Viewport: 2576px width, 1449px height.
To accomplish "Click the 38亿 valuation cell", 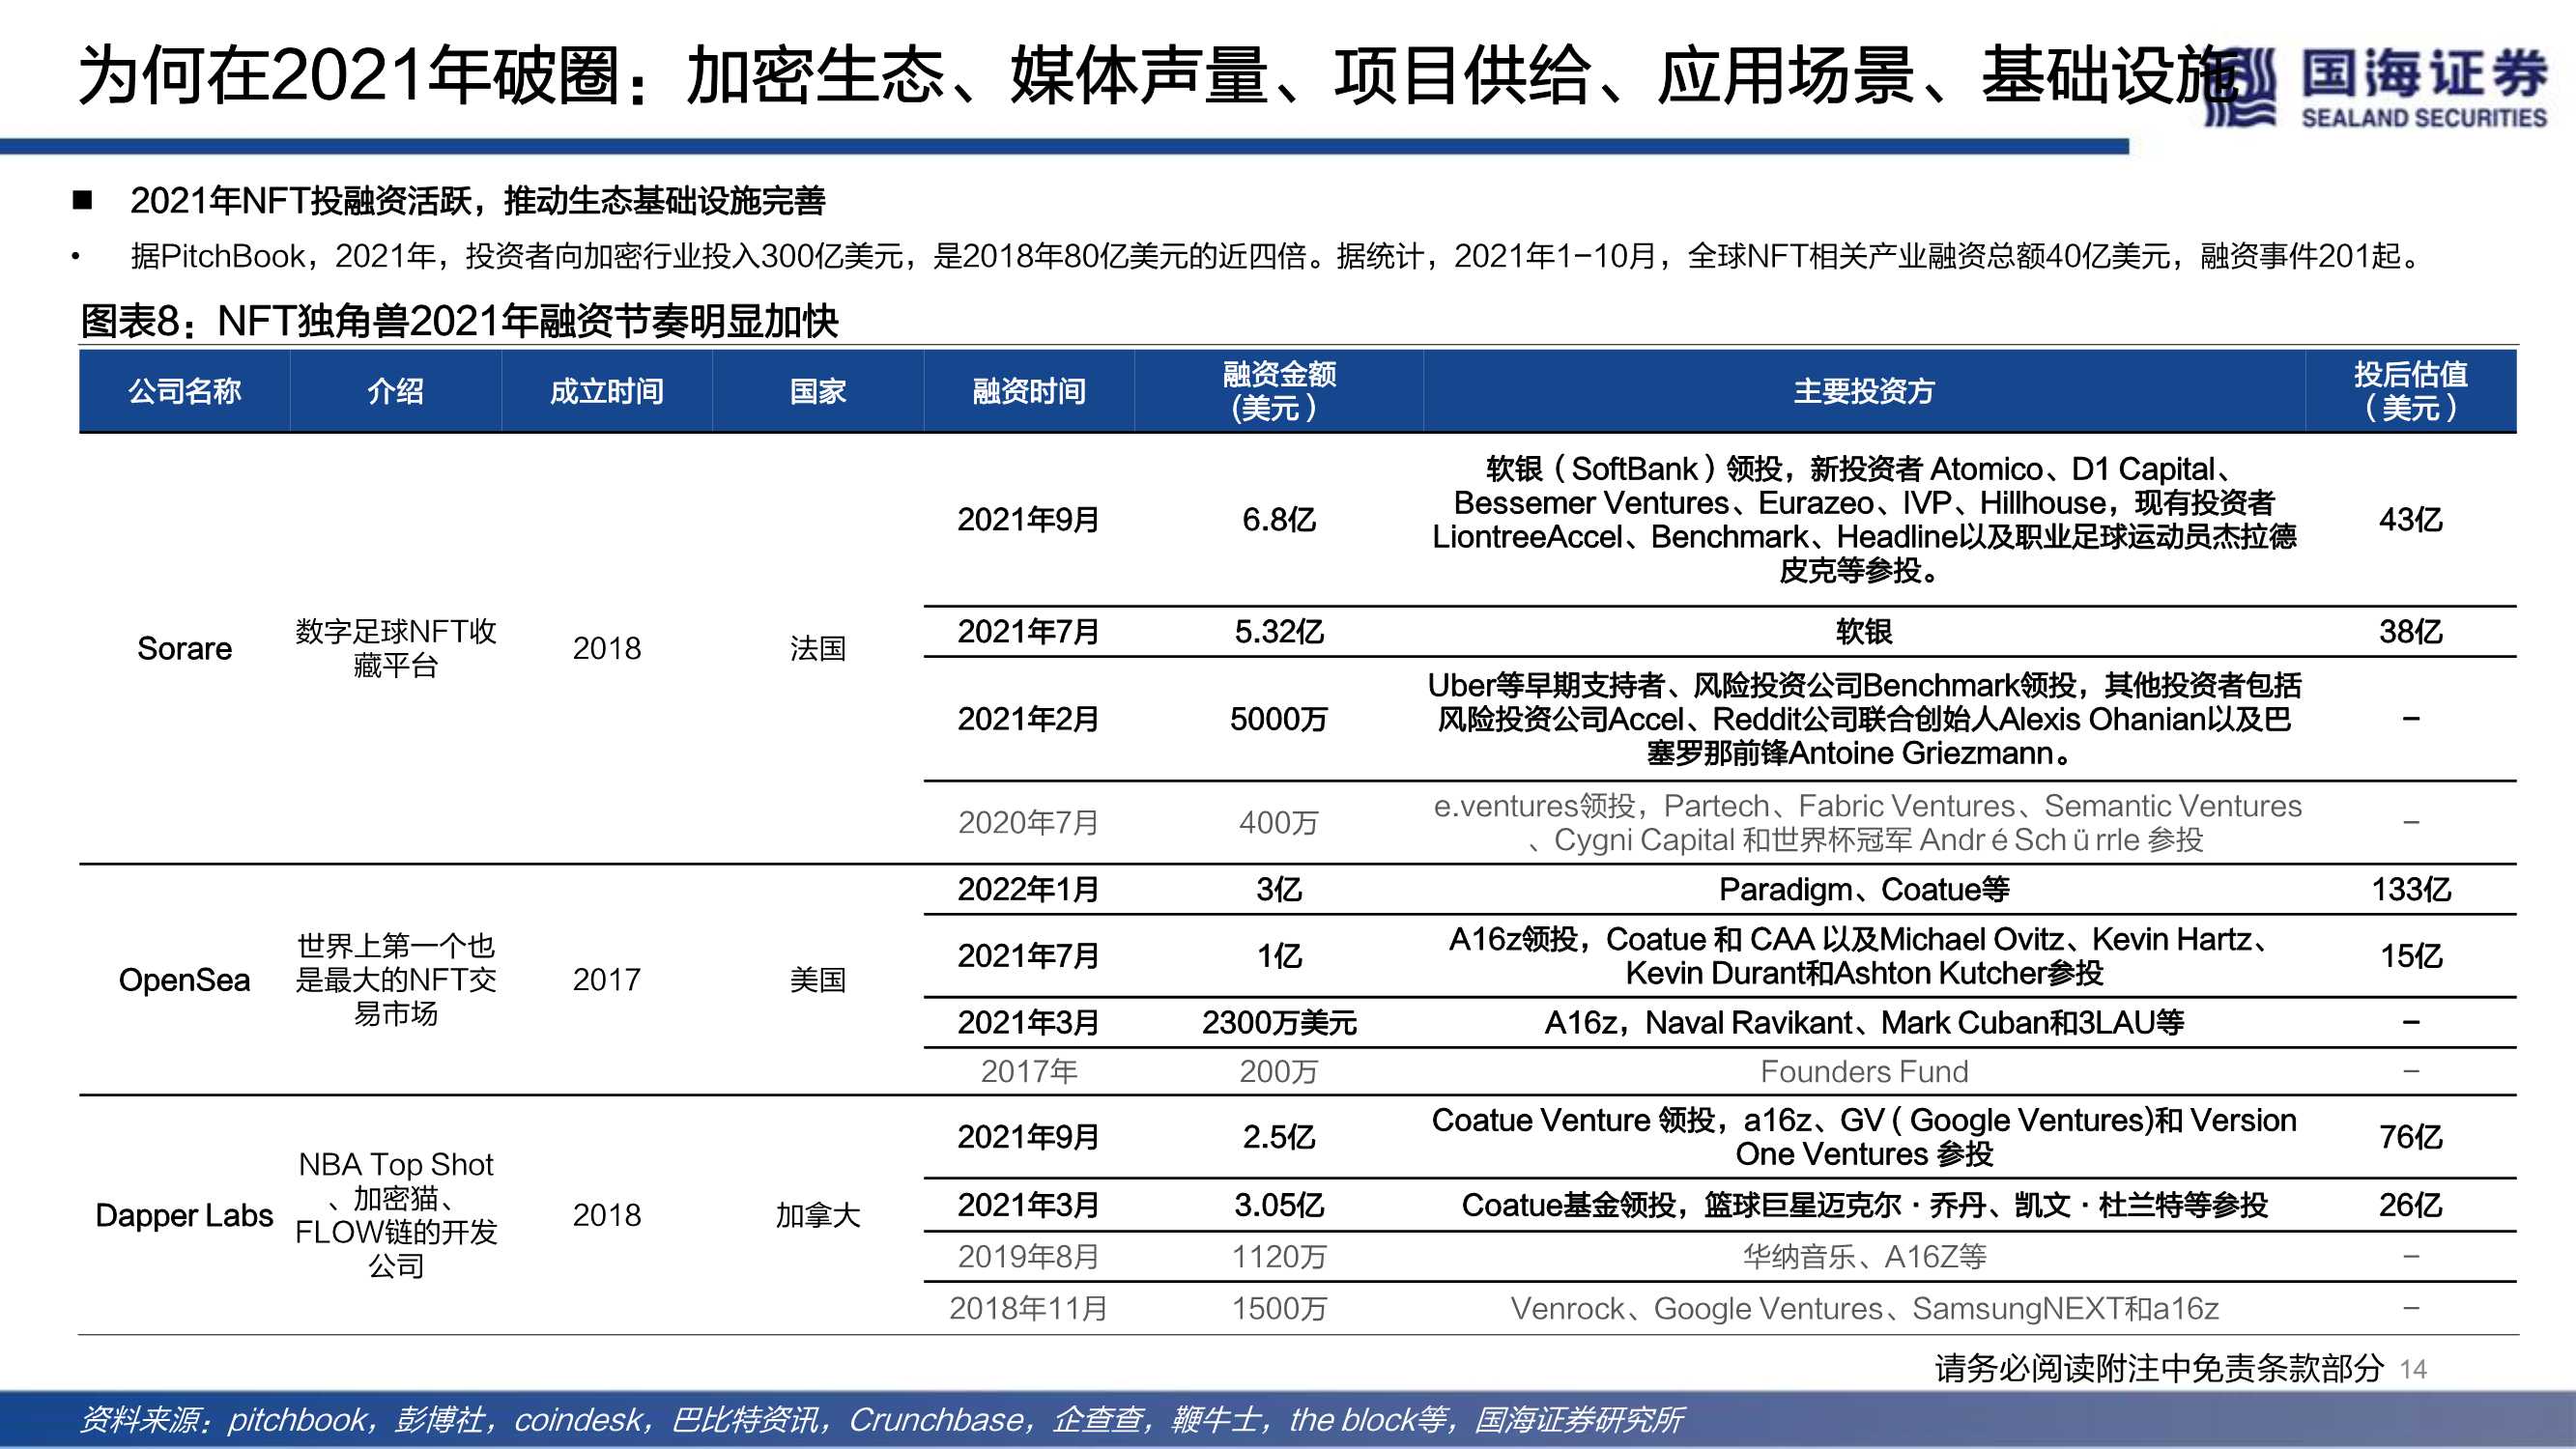I will (x=2411, y=632).
